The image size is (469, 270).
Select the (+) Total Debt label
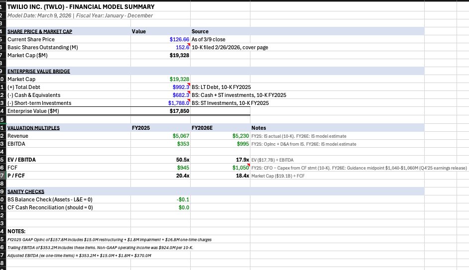pos(24,87)
